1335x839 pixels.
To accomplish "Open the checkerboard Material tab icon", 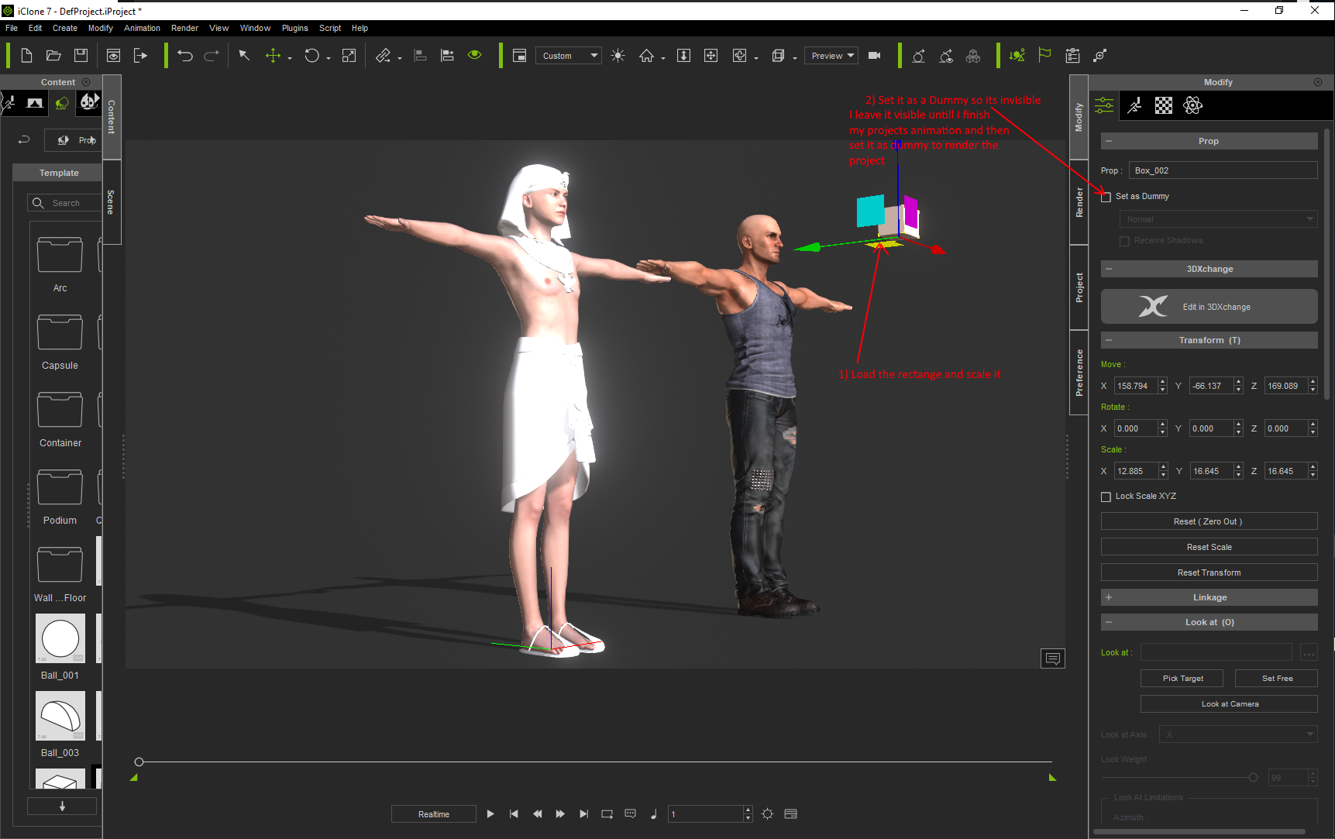I will tap(1164, 105).
